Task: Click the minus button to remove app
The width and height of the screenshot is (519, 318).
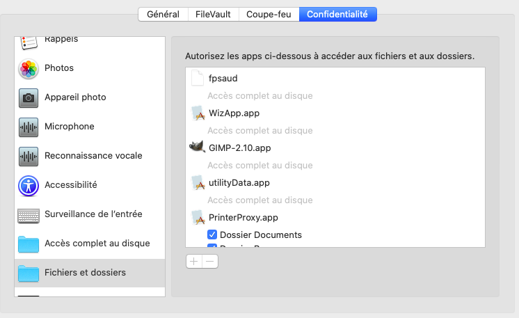Action: [x=209, y=262]
